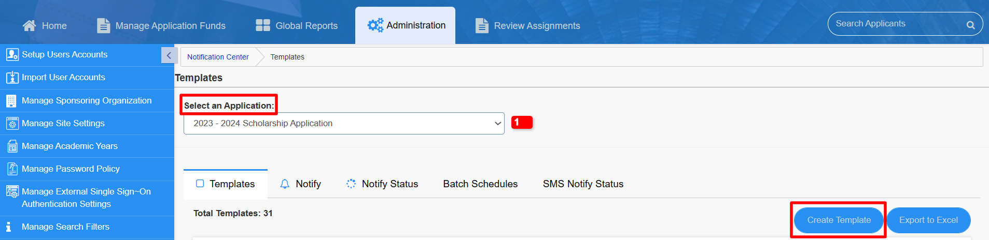Open the Notification Center breadcrumb link
Viewport: 989px width, 240px height.
tap(218, 57)
